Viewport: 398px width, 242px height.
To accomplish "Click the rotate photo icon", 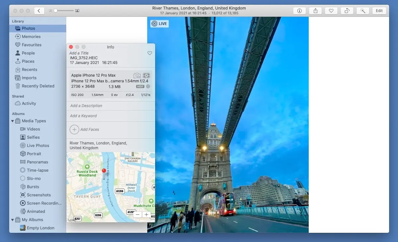I will [347, 10].
